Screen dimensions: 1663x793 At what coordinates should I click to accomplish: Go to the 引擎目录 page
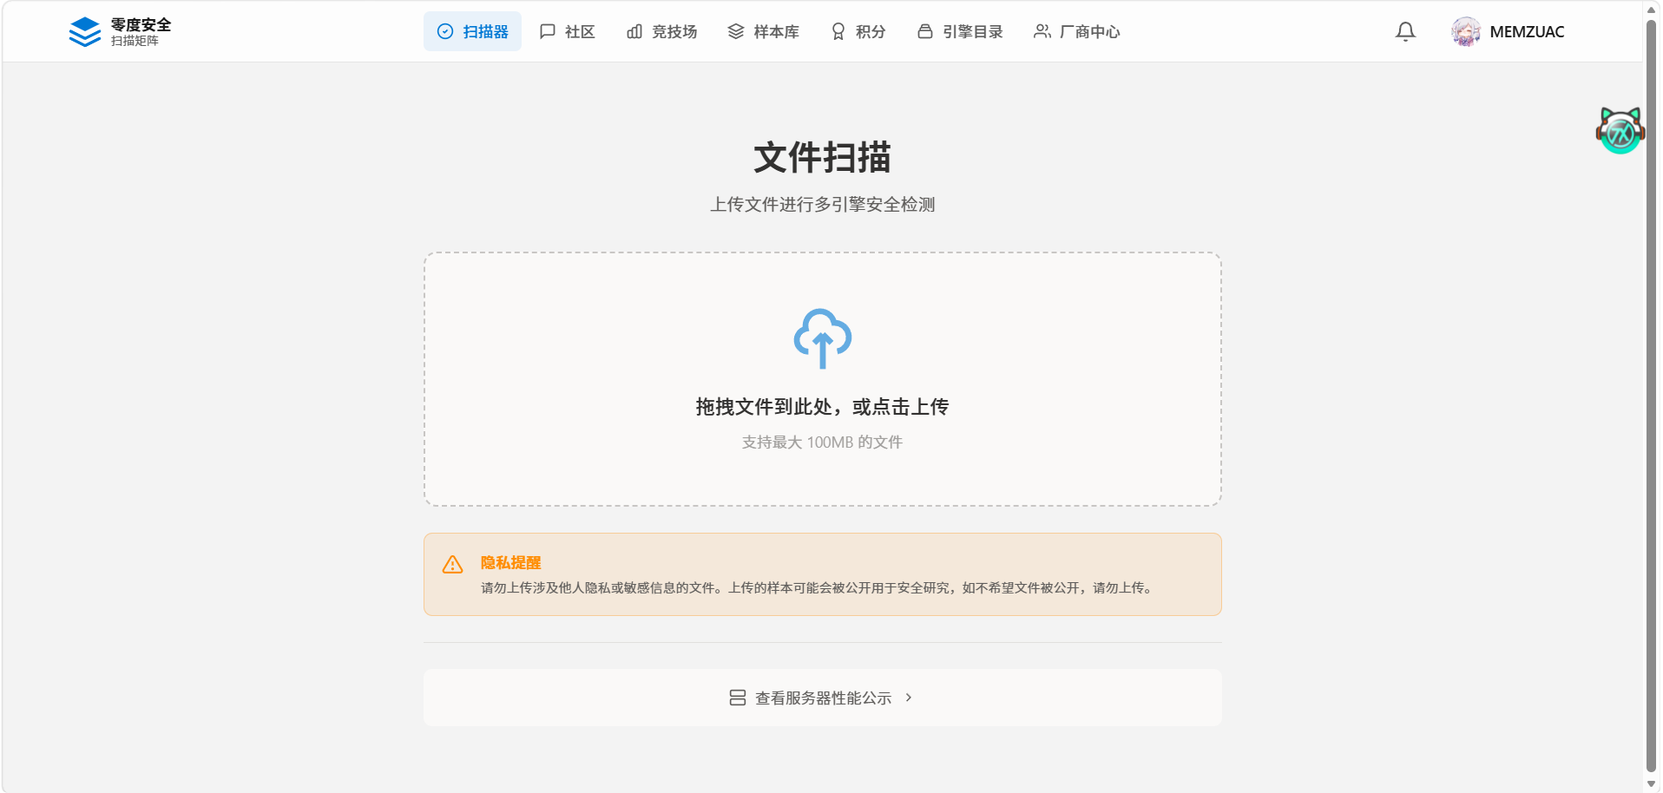point(960,32)
